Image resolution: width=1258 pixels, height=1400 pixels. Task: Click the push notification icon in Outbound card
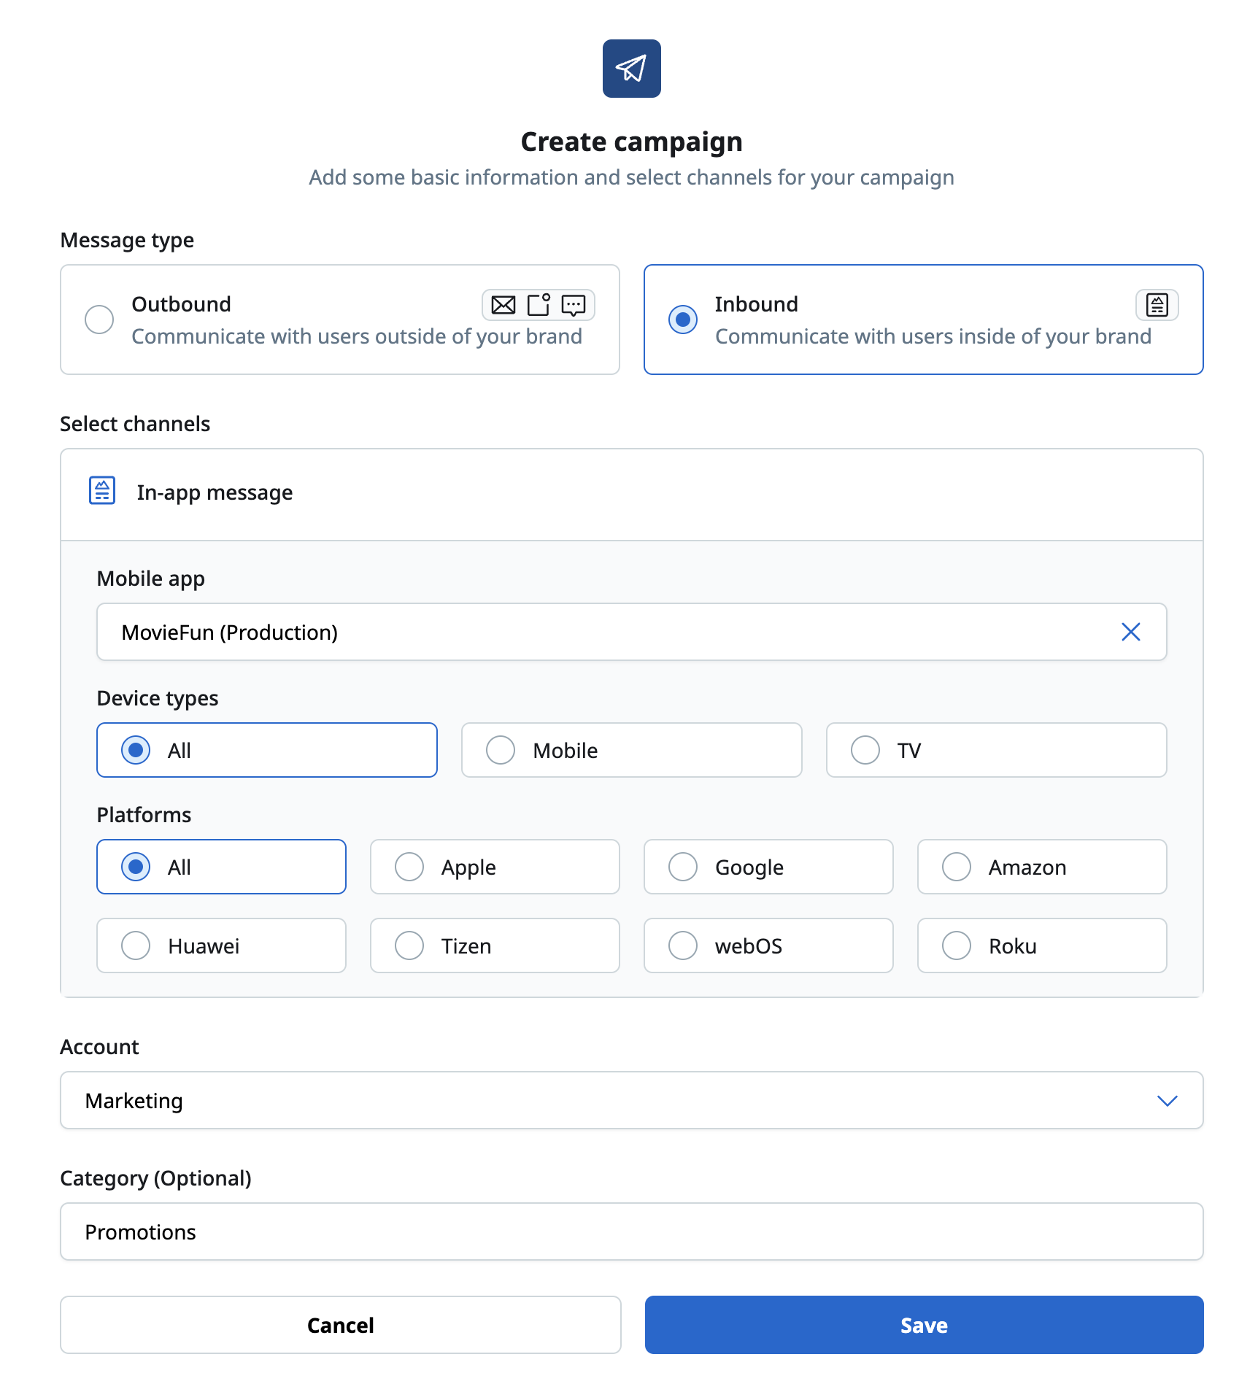point(539,304)
